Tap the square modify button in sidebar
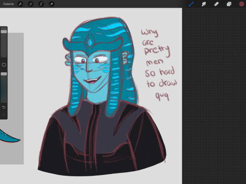This screenshot has width=246, height=184. pyautogui.click(x=4, y=65)
